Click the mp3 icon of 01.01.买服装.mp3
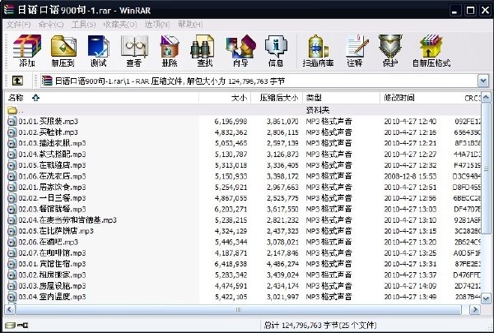This screenshot has height=333, width=494. pos(12,121)
